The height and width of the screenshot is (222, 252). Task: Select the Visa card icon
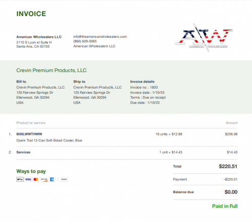click(x=28, y=179)
